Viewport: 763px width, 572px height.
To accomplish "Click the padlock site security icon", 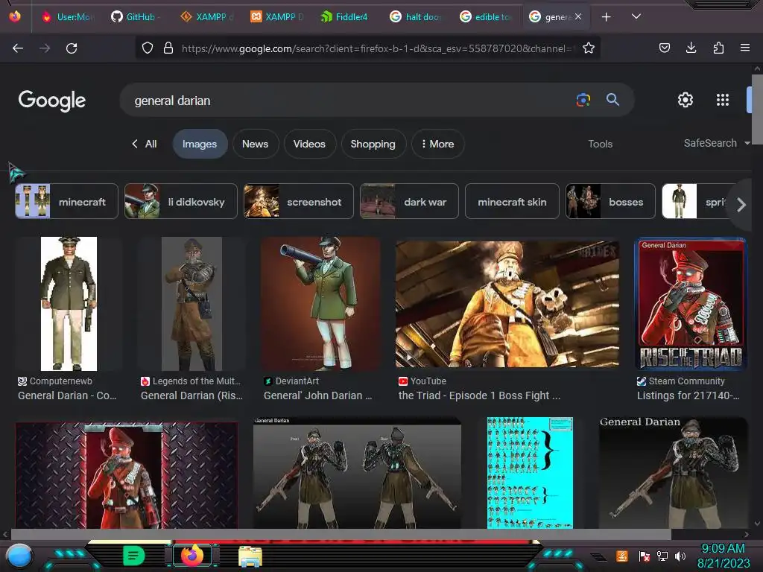I will (x=168, y=48).
